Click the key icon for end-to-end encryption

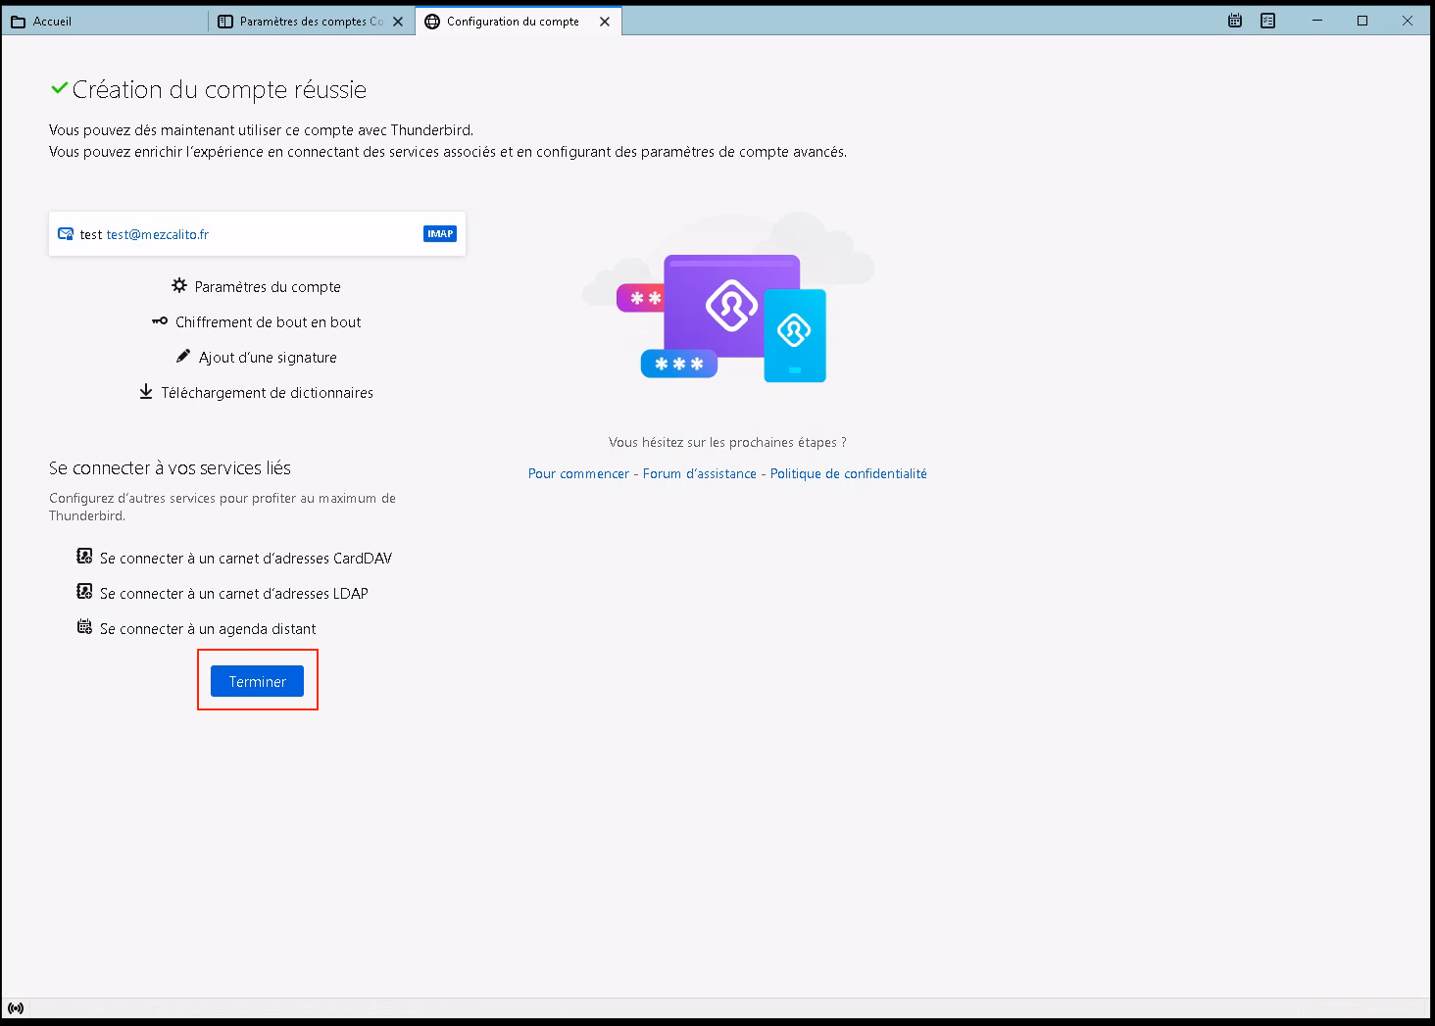point(160,321)
